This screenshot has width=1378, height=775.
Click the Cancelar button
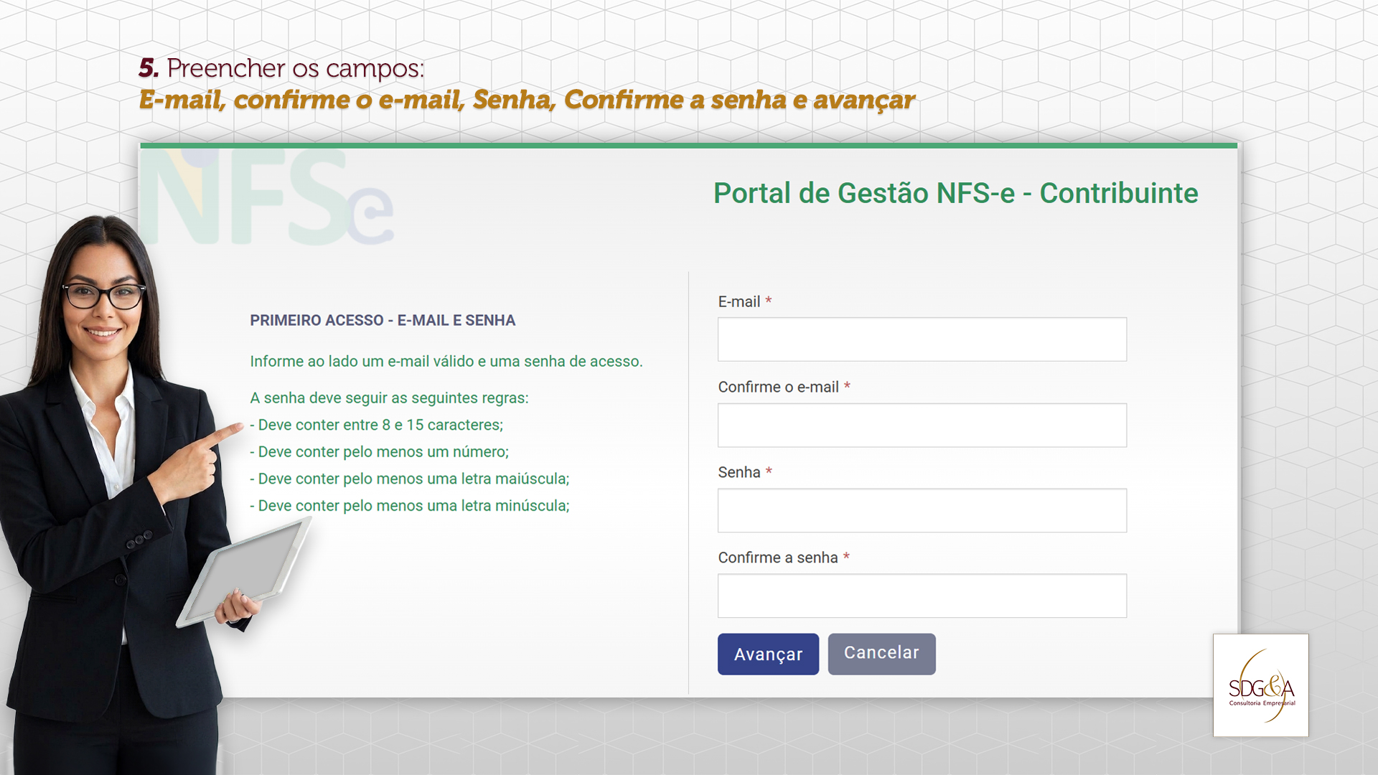pyautogui.click(x=881, y=654)
